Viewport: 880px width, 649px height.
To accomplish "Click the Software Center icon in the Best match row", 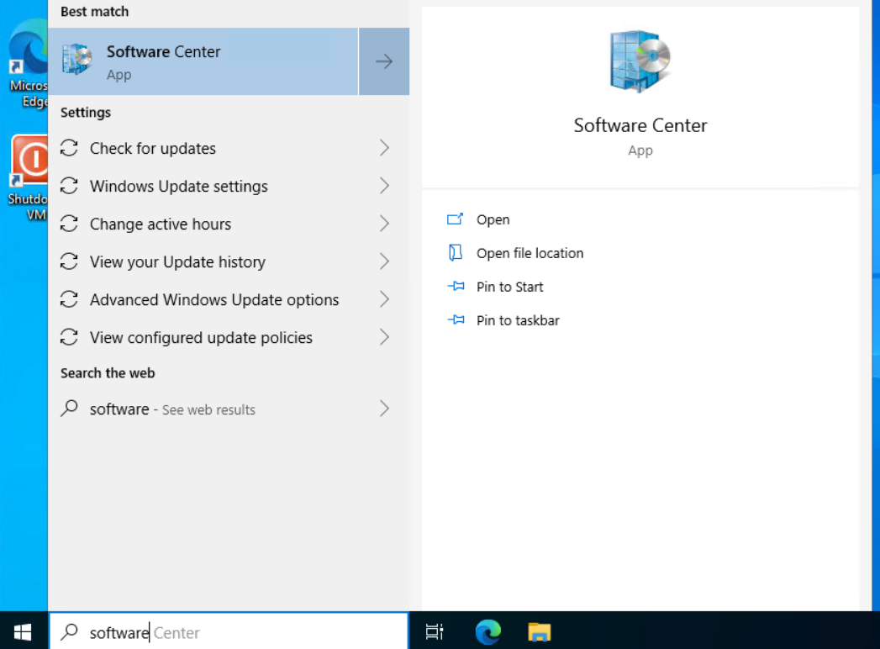I will point(76,58).
